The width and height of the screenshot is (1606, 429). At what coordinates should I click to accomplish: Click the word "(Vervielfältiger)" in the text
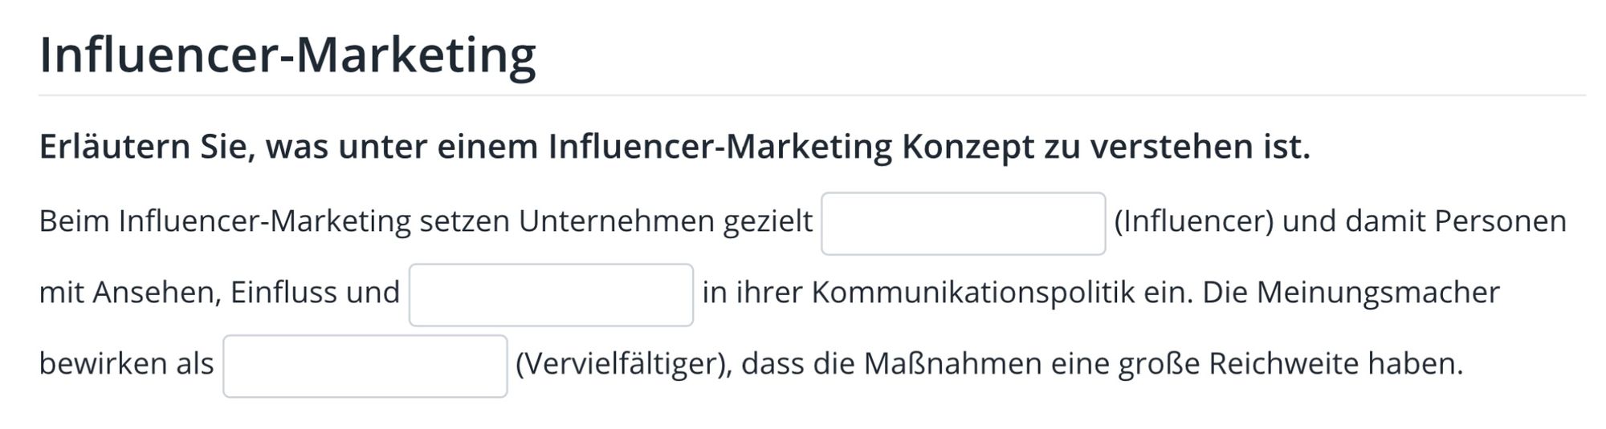623,365
